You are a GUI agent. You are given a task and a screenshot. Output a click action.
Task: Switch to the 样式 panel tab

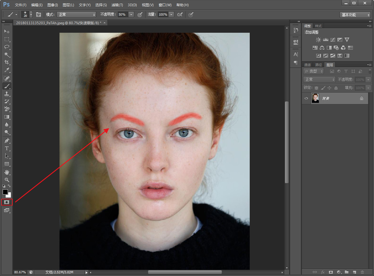318,26
